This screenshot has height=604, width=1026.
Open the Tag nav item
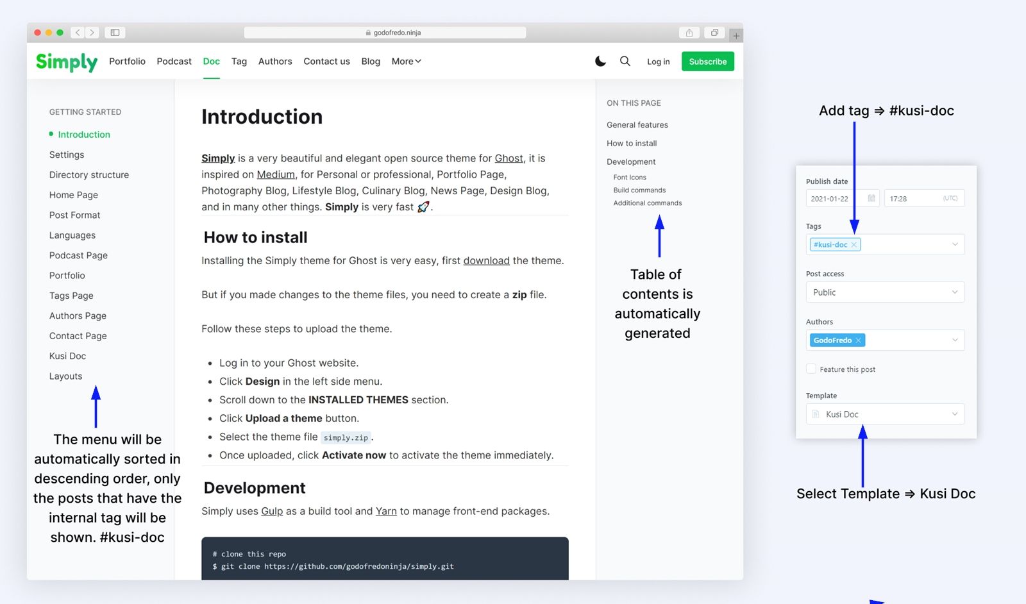[239, 62]
